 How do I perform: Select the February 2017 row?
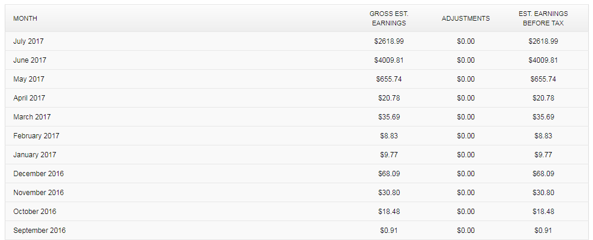click(297, 136)
